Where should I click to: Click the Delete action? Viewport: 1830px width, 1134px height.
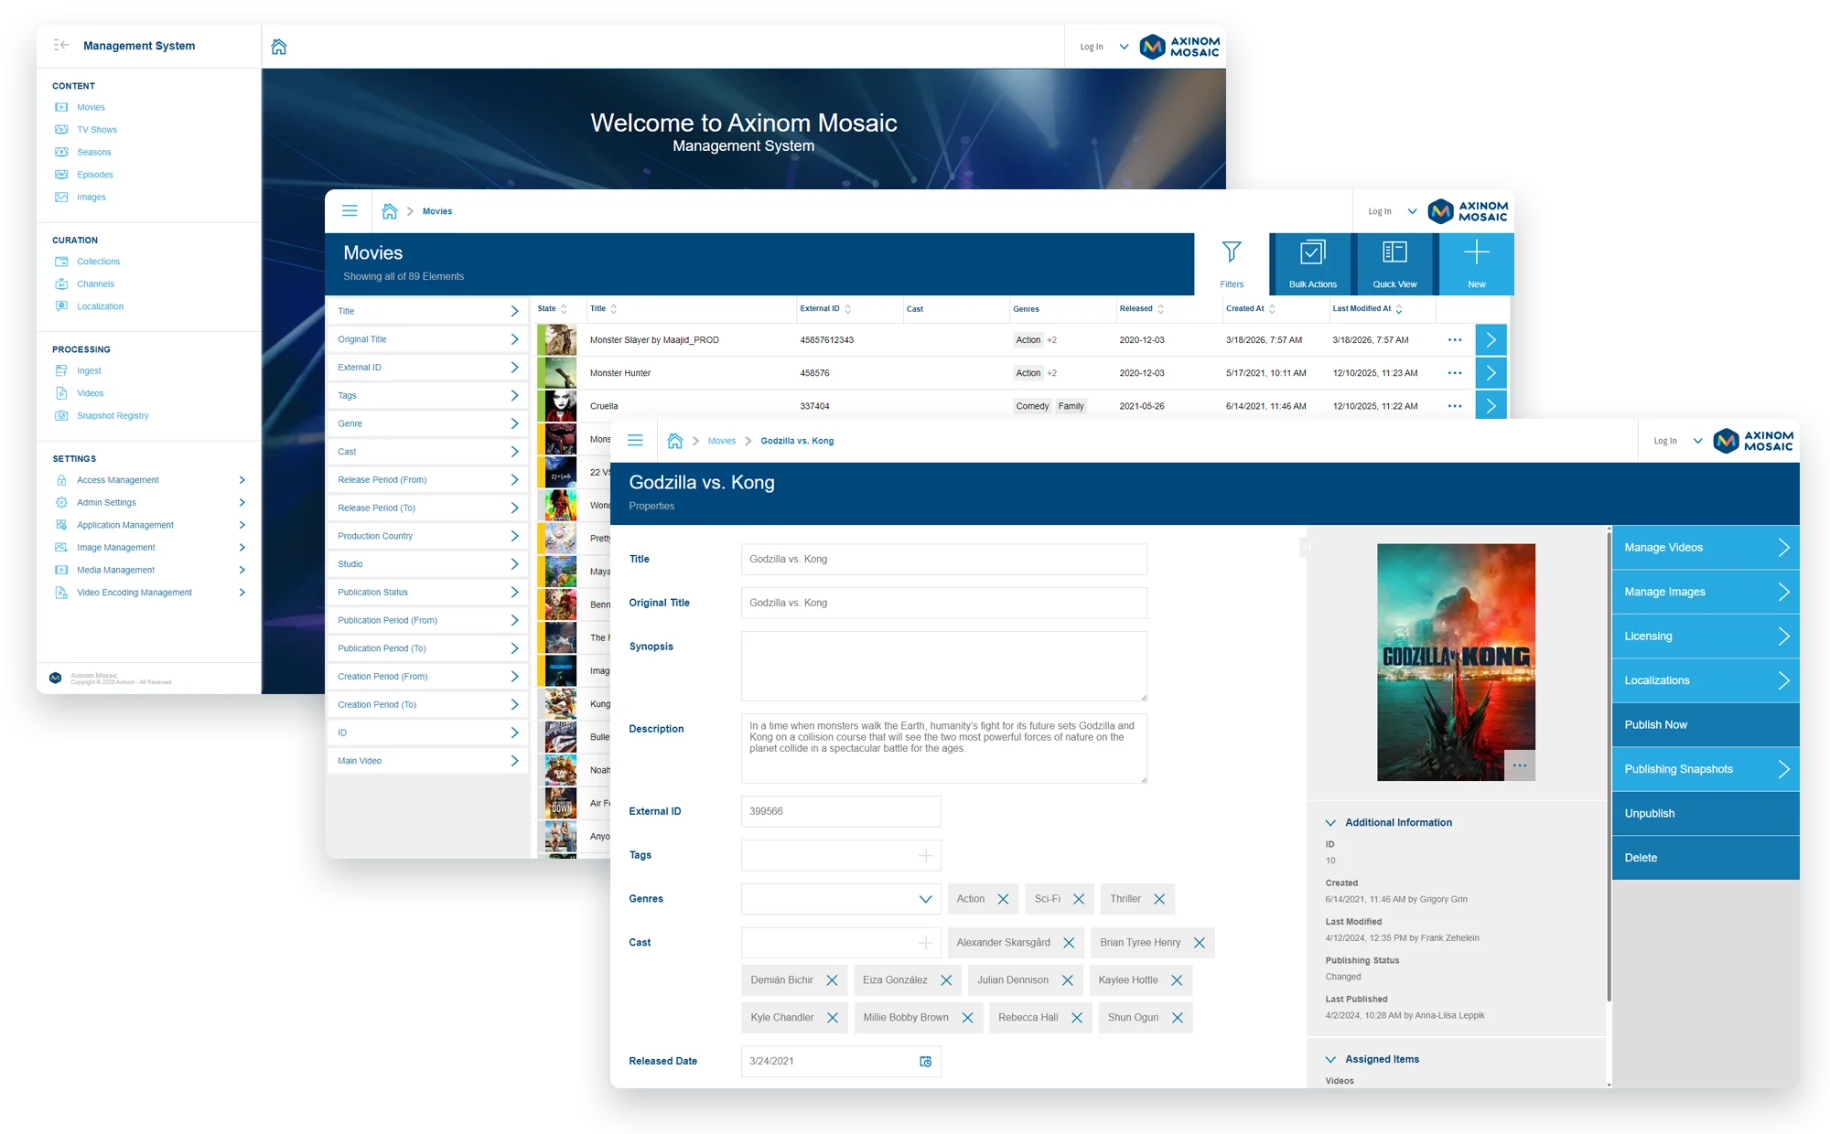[1706, 858]
